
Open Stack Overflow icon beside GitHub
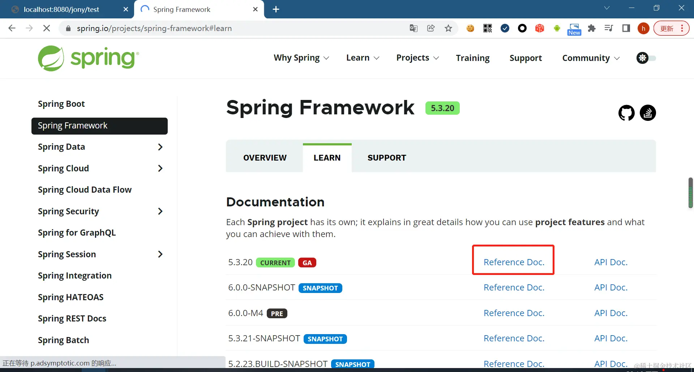(x=648, y=113)
